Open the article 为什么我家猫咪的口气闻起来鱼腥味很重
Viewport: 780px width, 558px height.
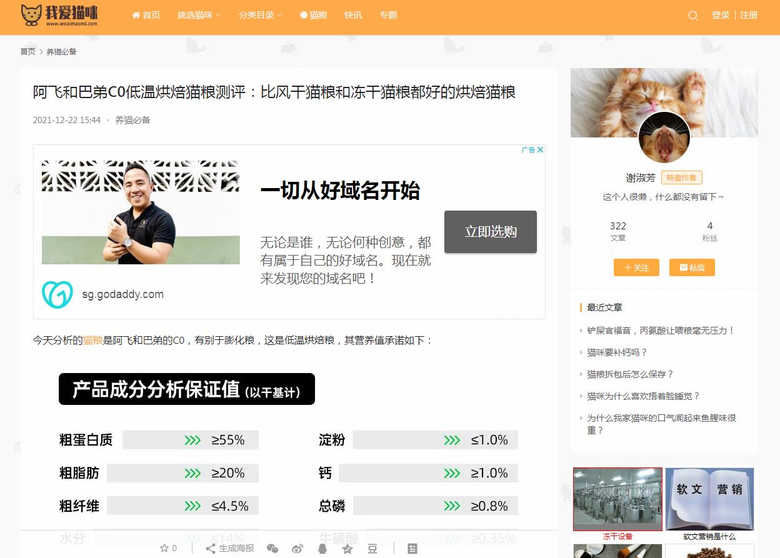pos(661,424)
